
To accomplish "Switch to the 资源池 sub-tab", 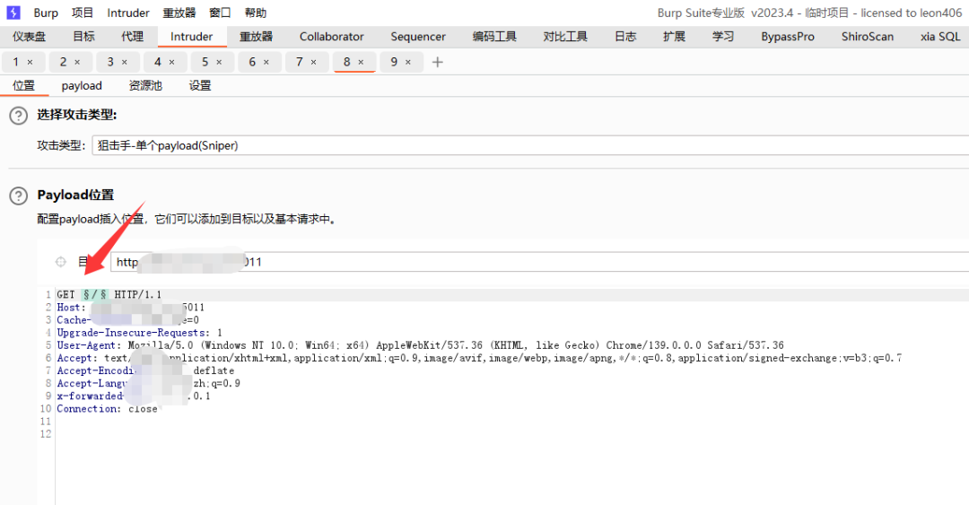I will click(x=145, y=86).
